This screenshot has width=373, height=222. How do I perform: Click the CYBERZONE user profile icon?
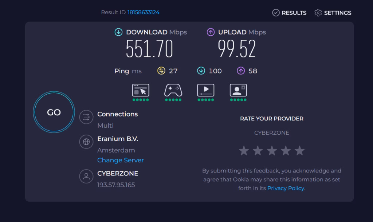(x=86, y=177)
